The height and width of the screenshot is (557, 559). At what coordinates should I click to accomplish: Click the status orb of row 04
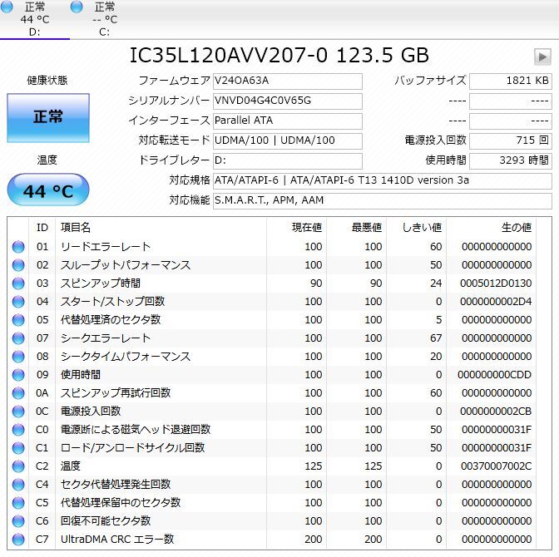tap(18, 302)
